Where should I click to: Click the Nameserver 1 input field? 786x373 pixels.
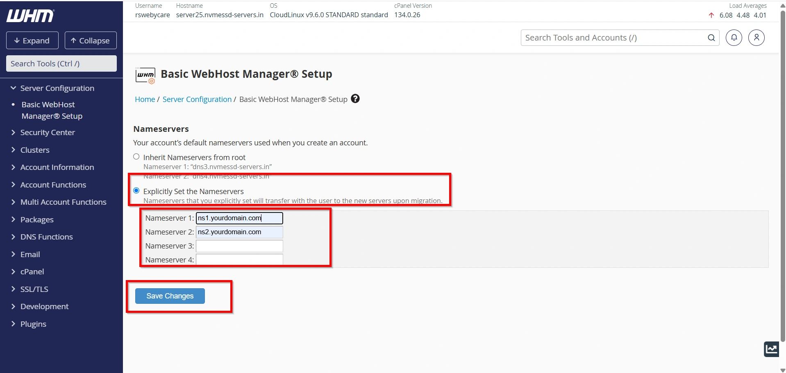click(x=239, y=218)
